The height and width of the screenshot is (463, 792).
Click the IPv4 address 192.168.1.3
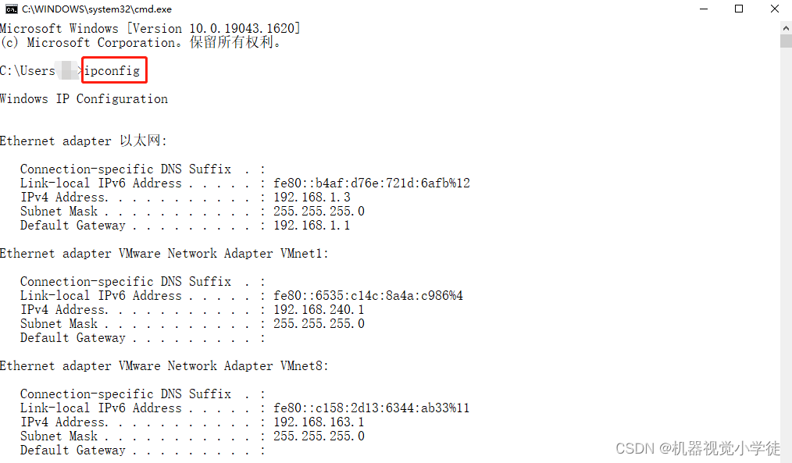(312, 197)
